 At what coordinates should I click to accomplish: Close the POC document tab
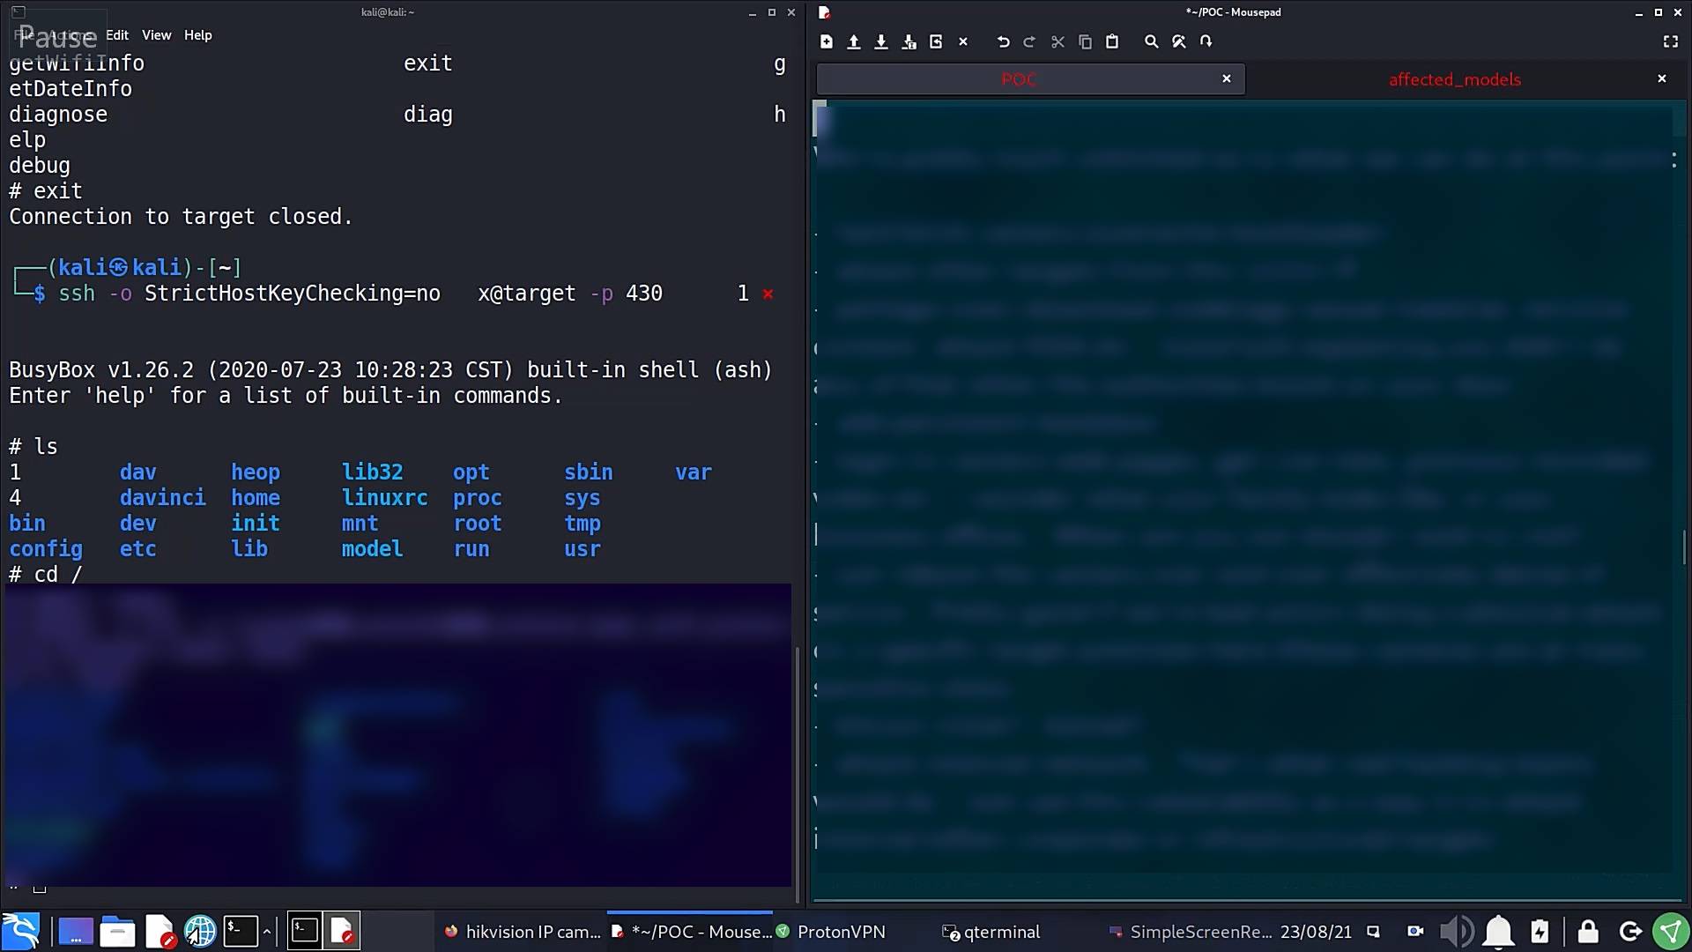tap(1225, 79)
